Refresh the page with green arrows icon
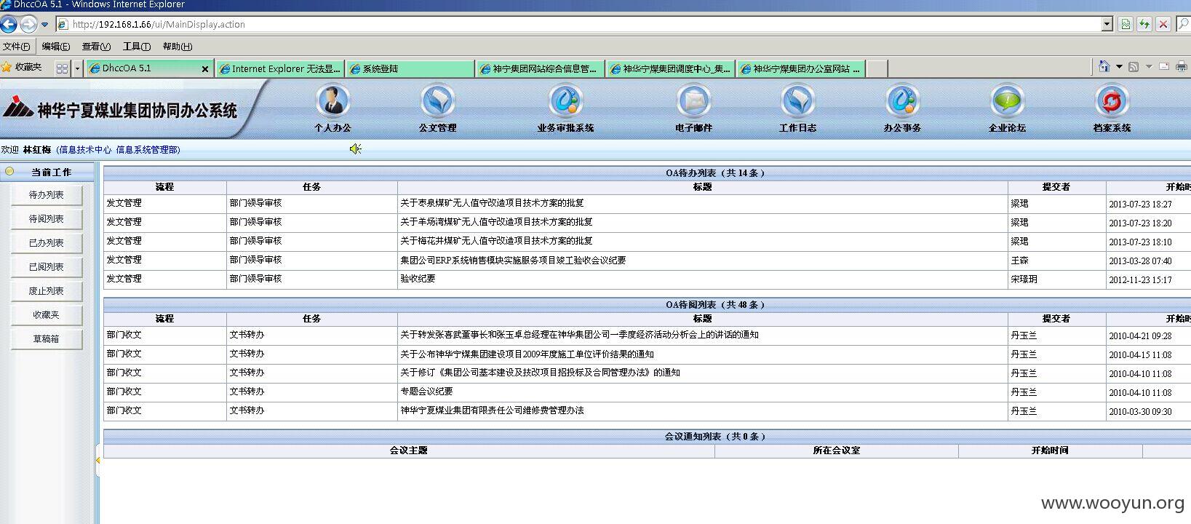This screenshot has width=1191, height=524. coord(1144,24)
